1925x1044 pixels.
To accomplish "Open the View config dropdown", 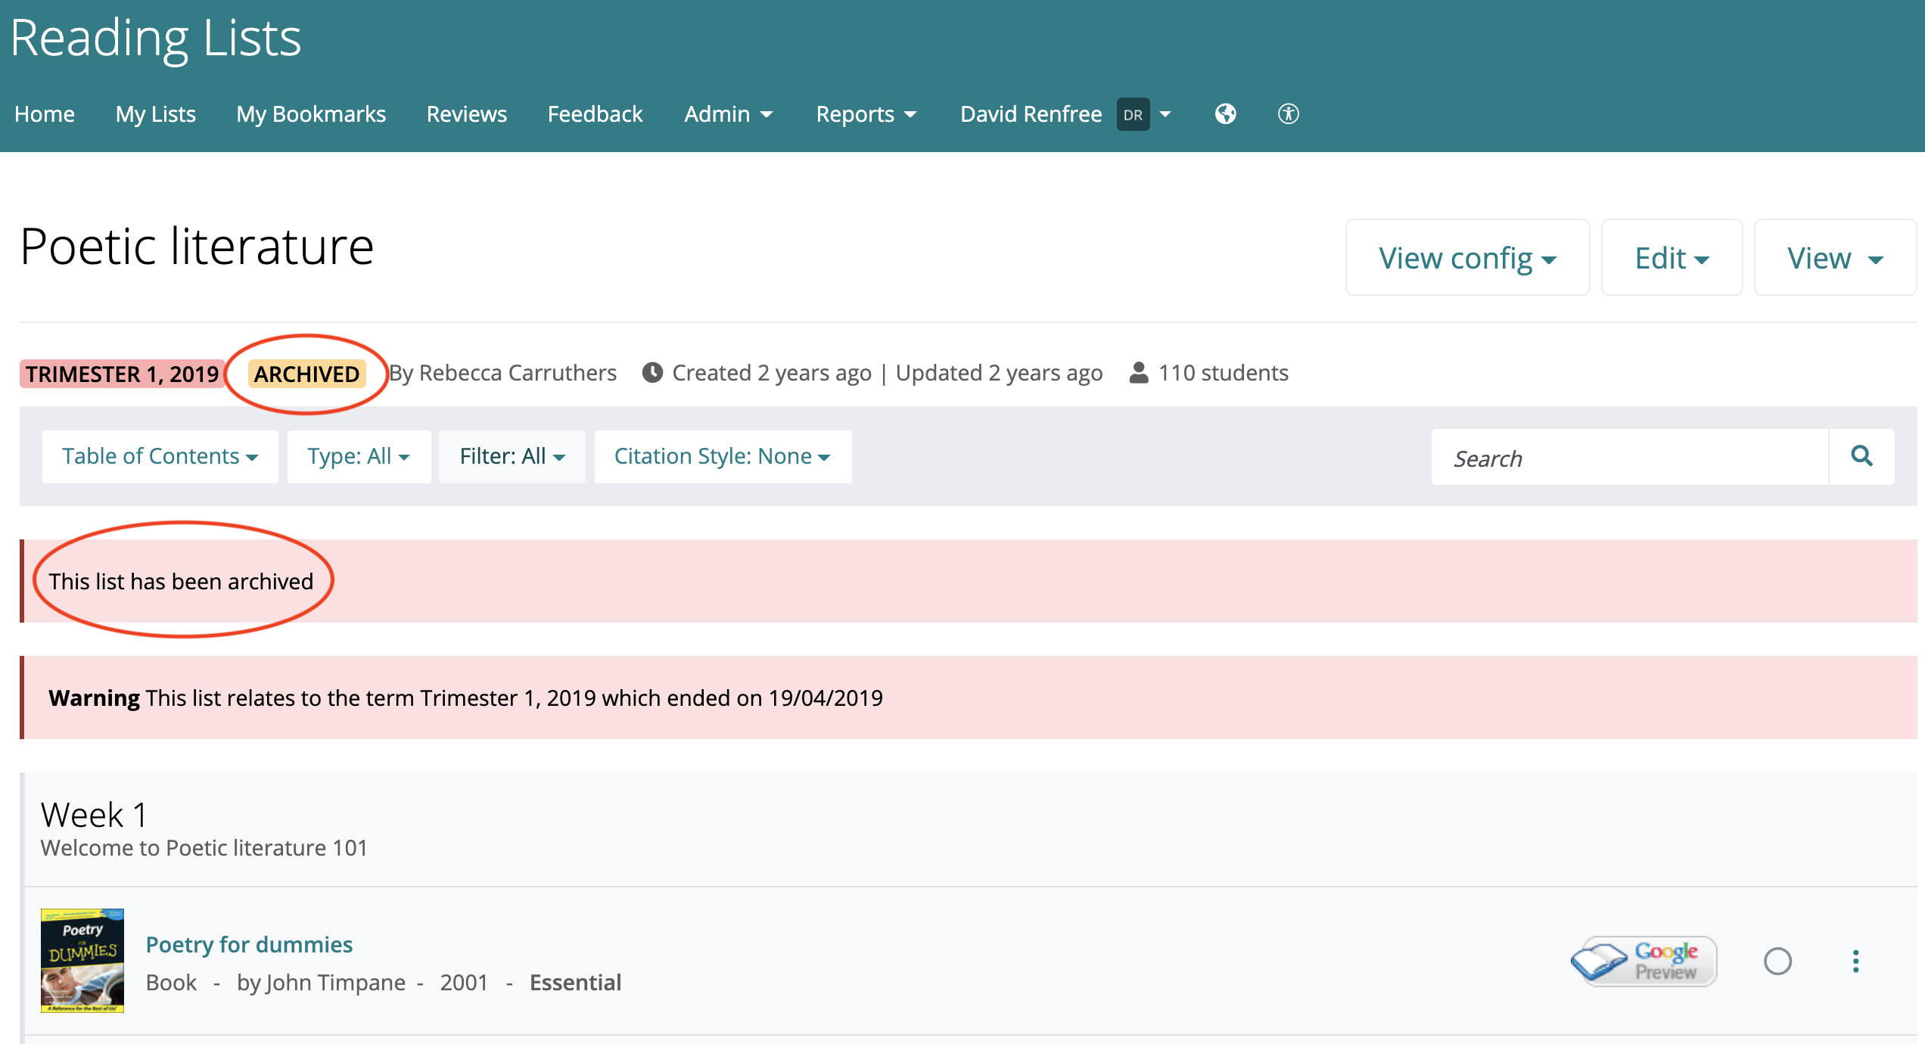I will 1467,257.
